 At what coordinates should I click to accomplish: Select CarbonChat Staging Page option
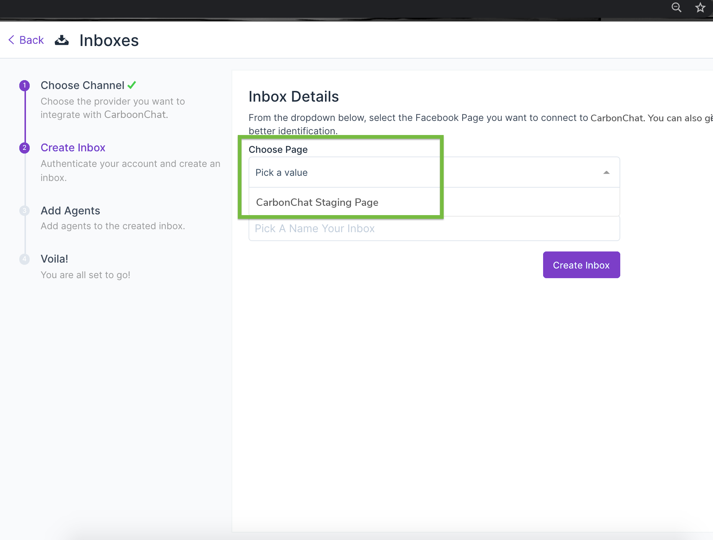(317, 202)
